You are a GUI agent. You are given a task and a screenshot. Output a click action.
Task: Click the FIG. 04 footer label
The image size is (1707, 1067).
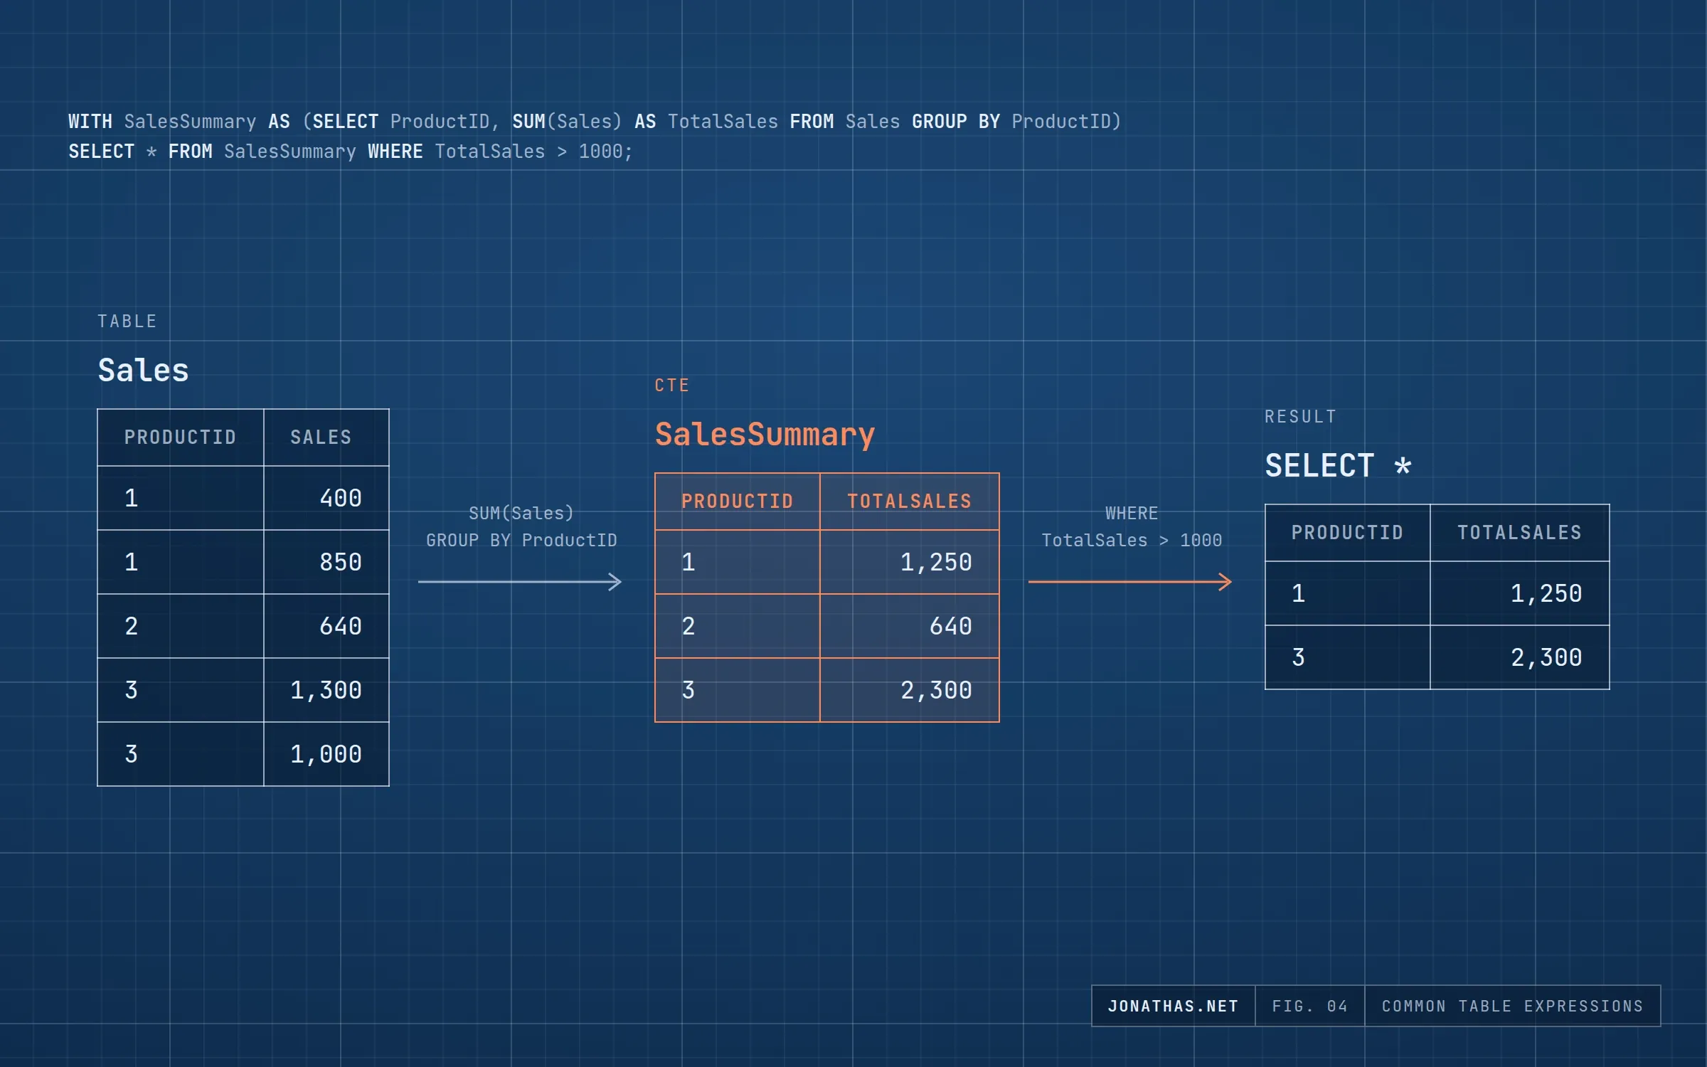[1309, 1006]
